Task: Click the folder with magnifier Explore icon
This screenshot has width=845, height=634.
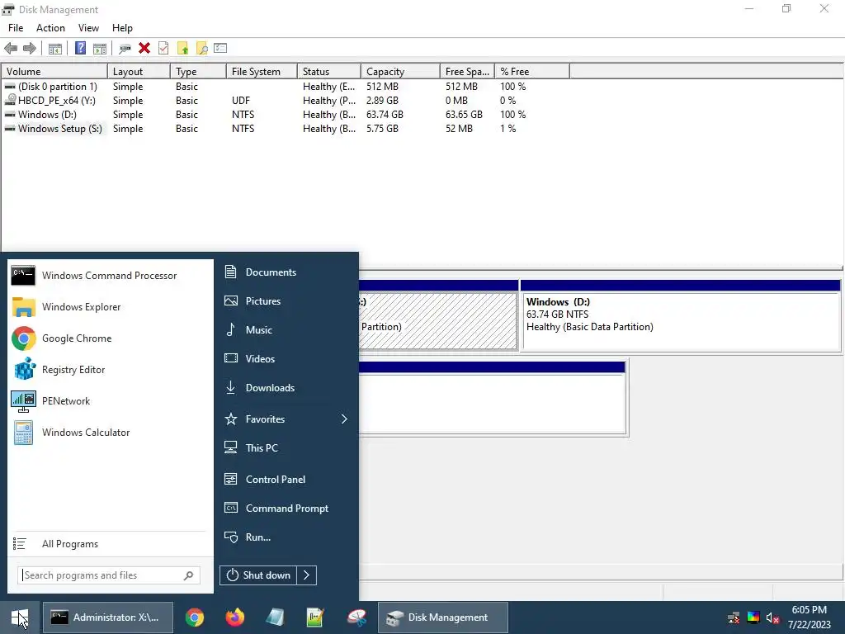Action: click(x=202, y=49)
